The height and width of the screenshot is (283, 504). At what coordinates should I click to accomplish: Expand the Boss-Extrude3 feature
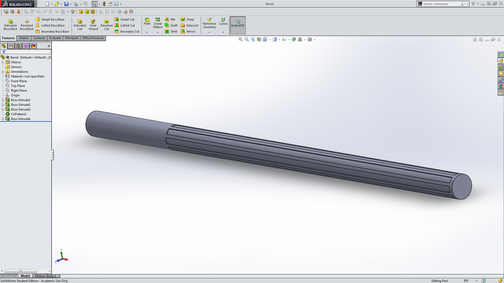tap(3, 109)
